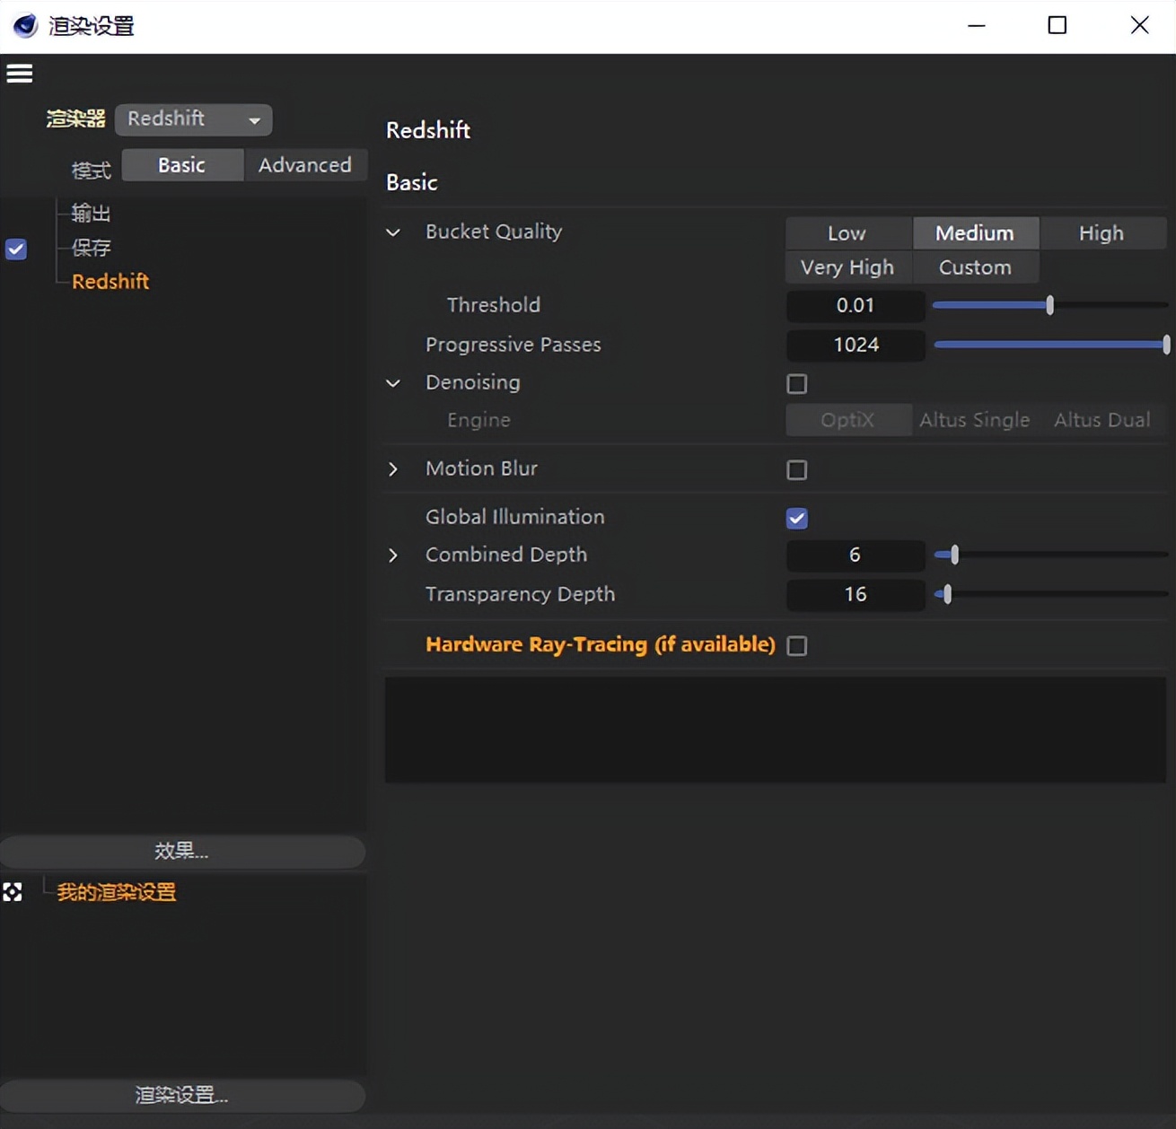Select 输出 in the settings tree
This screenshot has height=1129, width=1176.
pyautogui.click(x=91, y=213)
